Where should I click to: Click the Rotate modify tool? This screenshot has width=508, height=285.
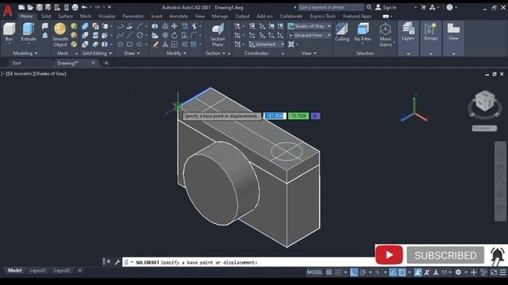pos(175,35)
